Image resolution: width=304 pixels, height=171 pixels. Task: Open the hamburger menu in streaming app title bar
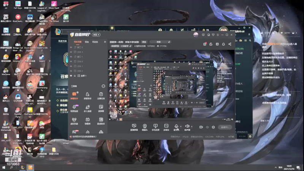point(218,35)
